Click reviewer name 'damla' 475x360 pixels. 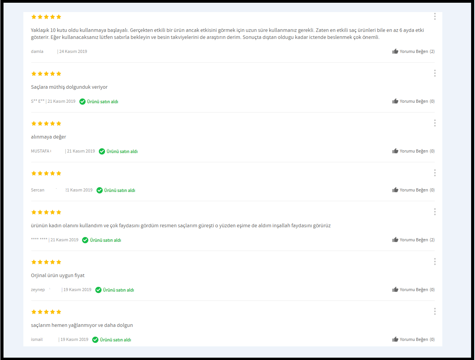click(x=37, y=51)
